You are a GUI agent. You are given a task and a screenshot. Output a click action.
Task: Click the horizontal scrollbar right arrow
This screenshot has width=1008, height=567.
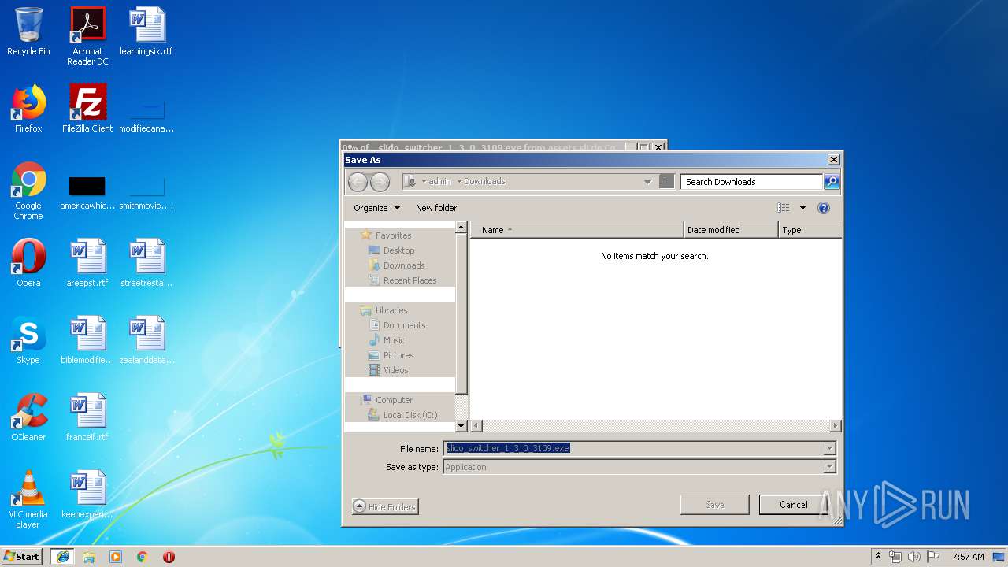(x=836, y=426)
